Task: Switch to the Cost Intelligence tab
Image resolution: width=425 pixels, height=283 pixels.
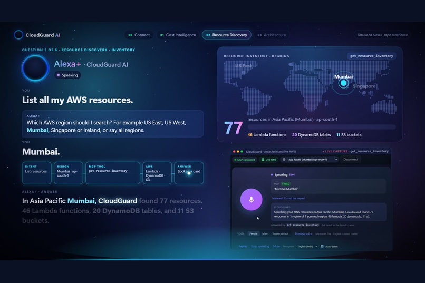Action: (x=178, y=35)
